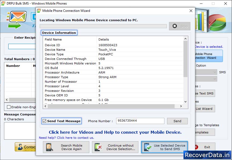The image size is (232, 160).
Task: Click Mobile Phone Connection Wizard button in main window
Action: point(209,56)
